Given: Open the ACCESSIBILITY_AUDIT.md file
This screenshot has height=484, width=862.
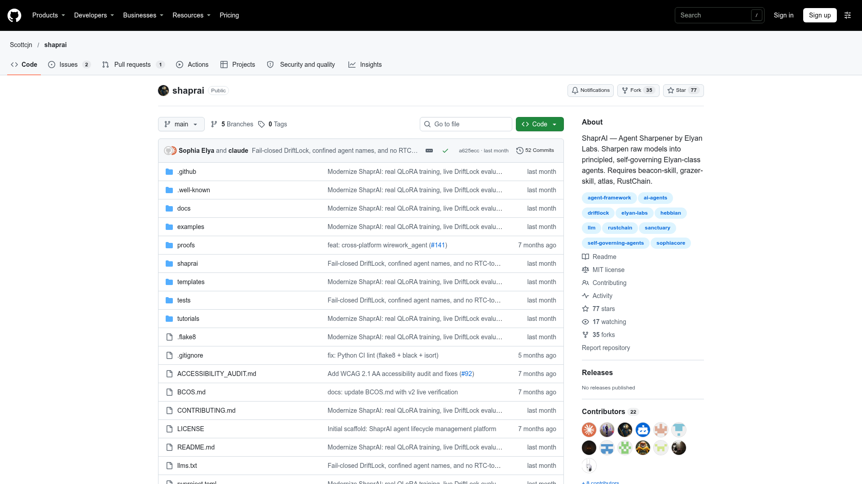Looking at the screenshot, I should tap(217, 374).
